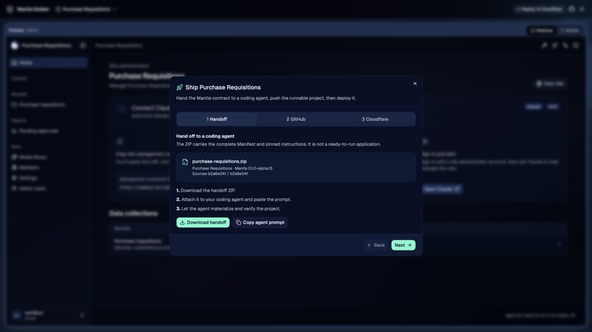This screenshot has width=592, height=332.
Task: Click the 'Sources b2a6e04f / b2a6e04f' line
Action: tap(220, 174)
